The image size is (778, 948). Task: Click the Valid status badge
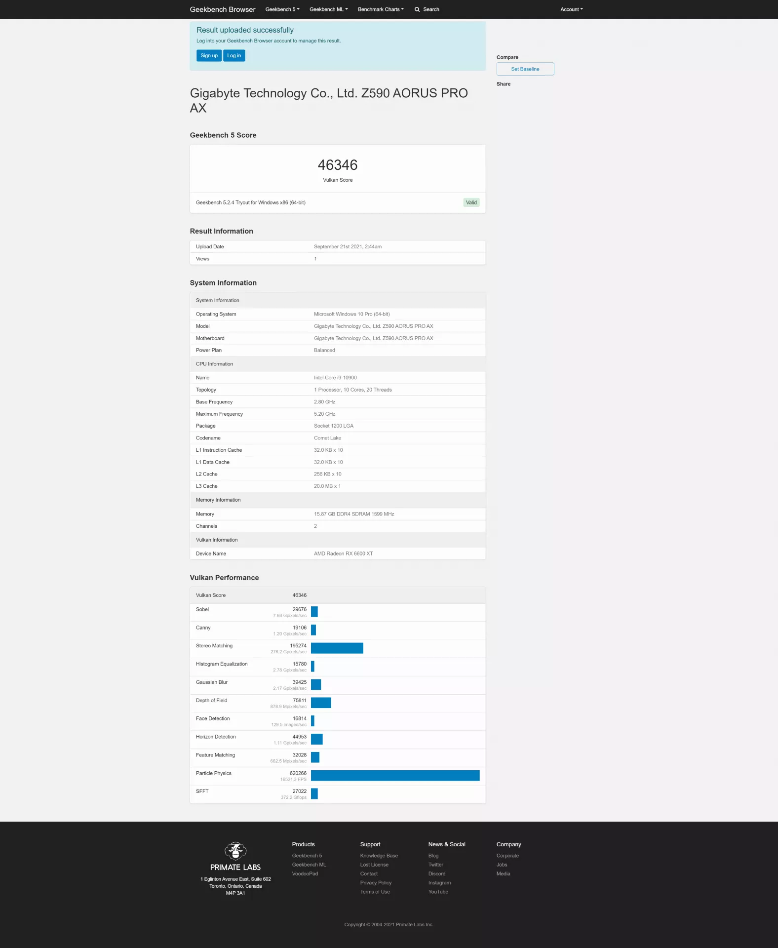coord(471,202)
